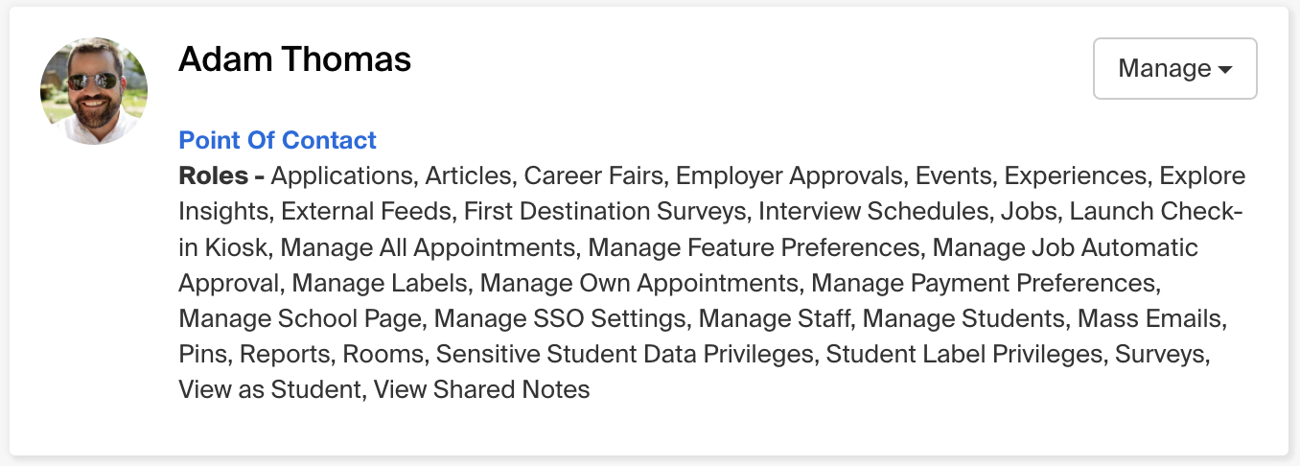1300x466 pixels.
Task: Open the Point Of Contact link
Action: (x=277, y=140)
